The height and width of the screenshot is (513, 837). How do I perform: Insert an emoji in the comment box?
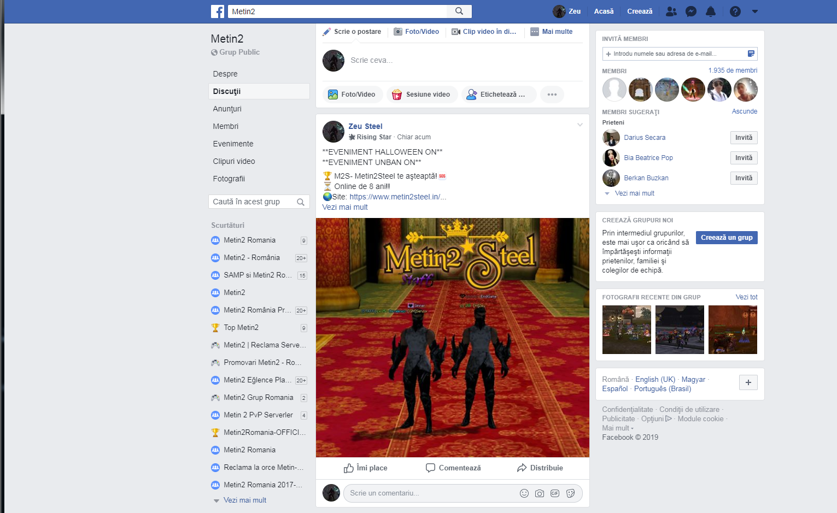[x=524, y=493]
